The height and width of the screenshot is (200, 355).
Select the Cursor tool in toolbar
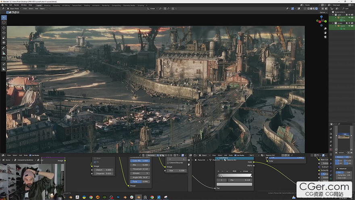[4, 23]
